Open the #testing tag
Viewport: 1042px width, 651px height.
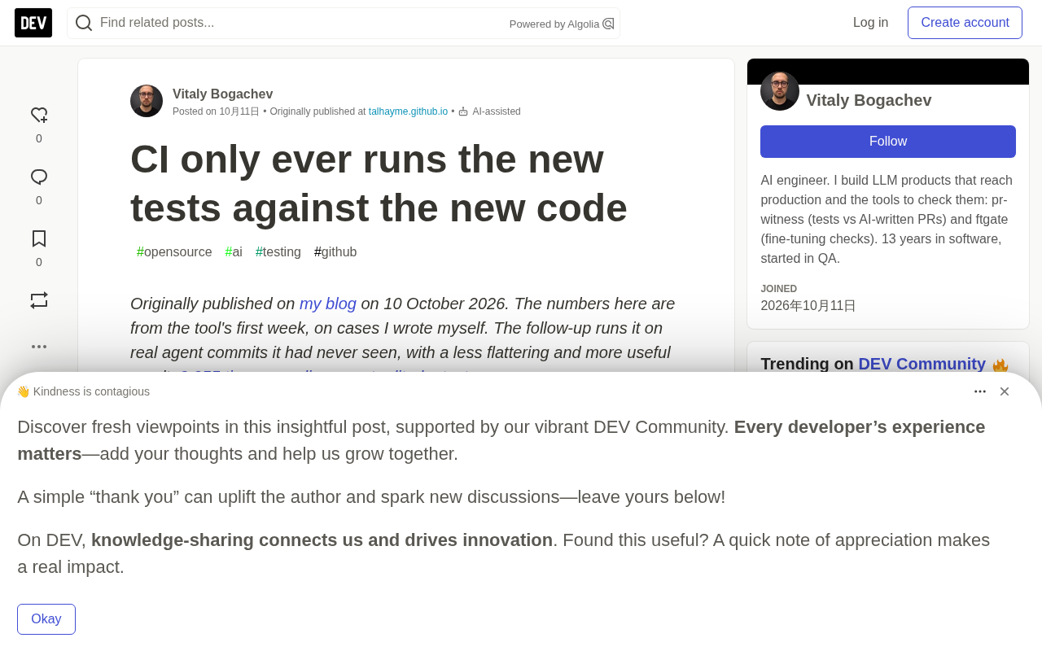pyautogui.click(x=278, y=252)
